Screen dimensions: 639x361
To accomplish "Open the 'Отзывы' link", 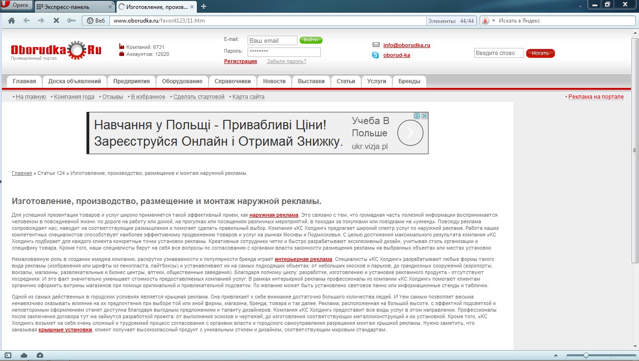I will [x=113, y=97].
